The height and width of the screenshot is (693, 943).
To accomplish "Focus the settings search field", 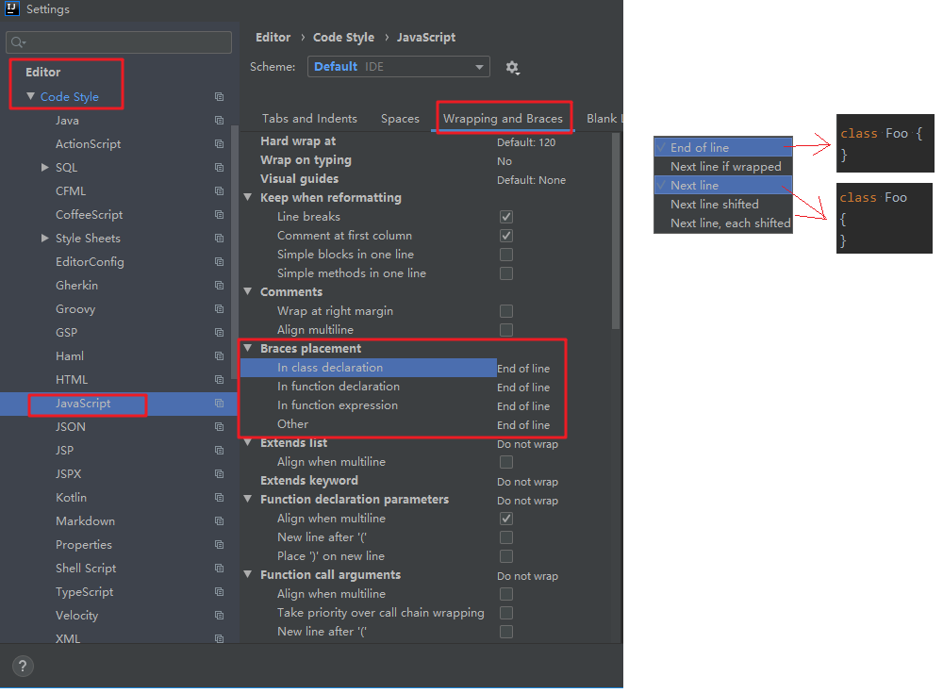I will point(119,42).
